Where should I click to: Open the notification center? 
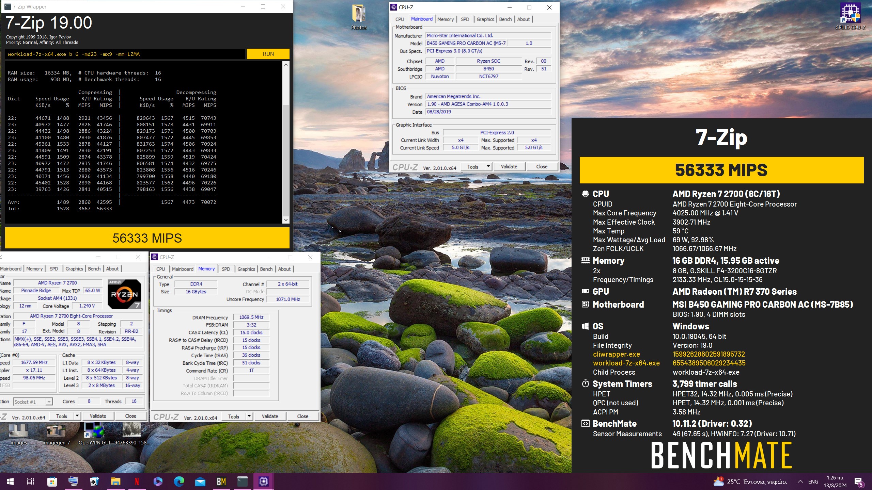click(x=859, y=481)
